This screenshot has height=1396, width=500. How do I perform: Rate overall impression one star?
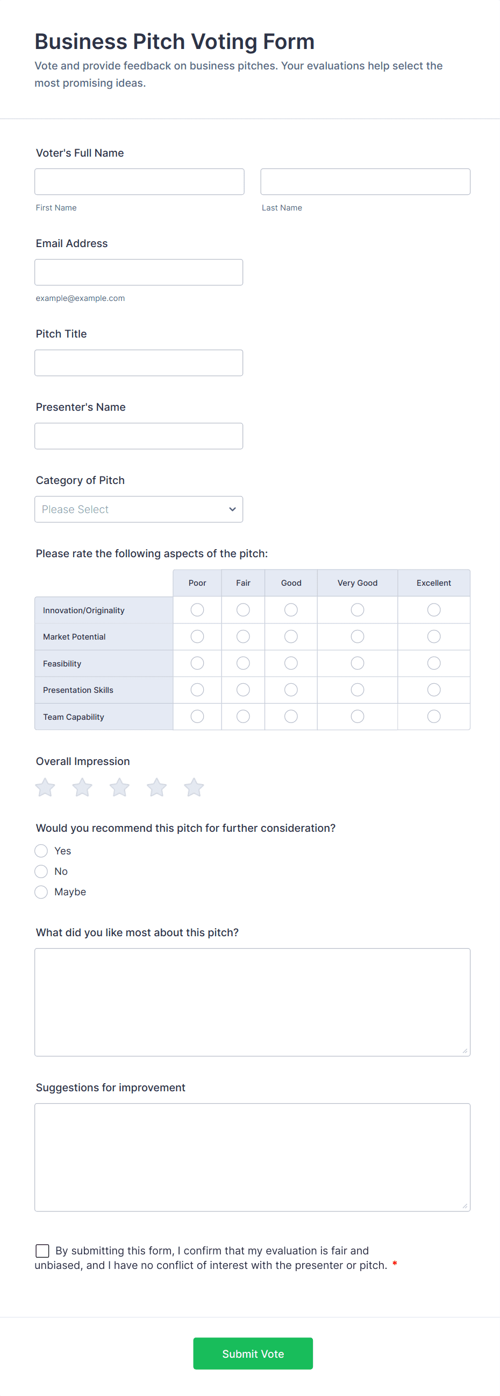pos(46,788)
